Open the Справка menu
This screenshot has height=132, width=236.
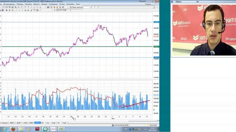point(148,4)
